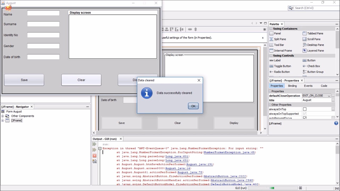Open JFrame properties help icon
Viewport: 340px width, 191px height.
point(336,123)
